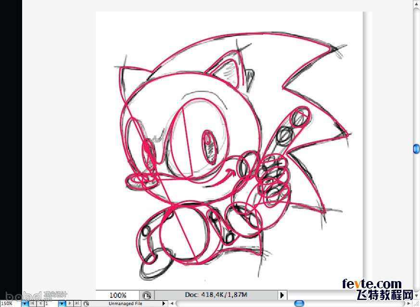Click the vertical scrollbar blue thumb

(x=417, y=148)
